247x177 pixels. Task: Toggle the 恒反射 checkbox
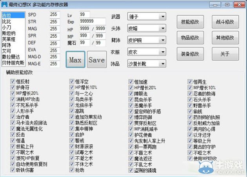tap(13, 81)
